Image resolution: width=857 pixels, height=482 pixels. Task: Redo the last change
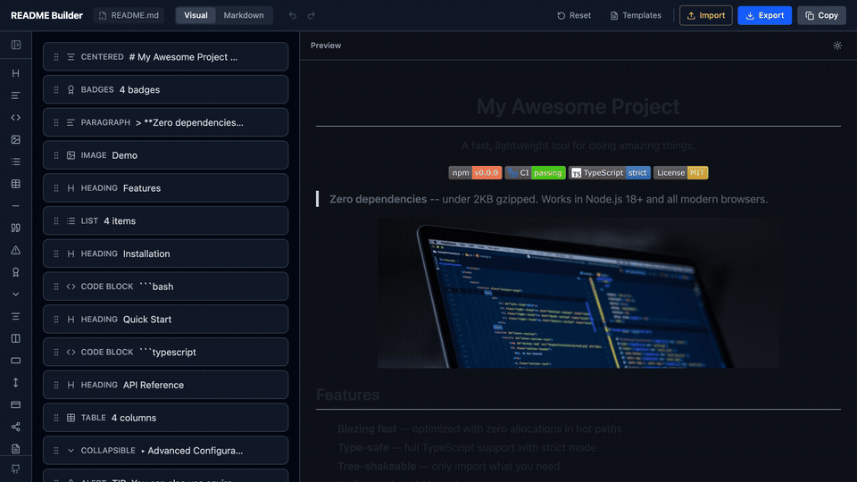[312, 15]
